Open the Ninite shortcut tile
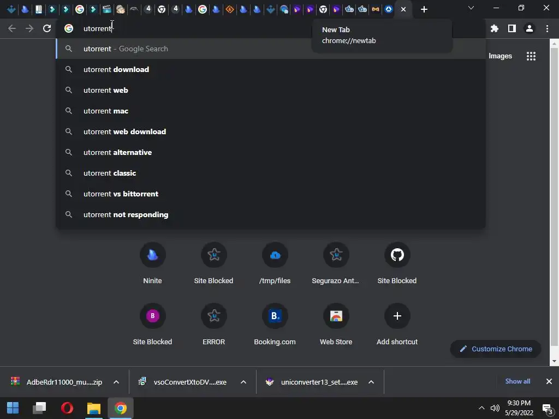This screenshot has height=419, width=559. (153, 263)
